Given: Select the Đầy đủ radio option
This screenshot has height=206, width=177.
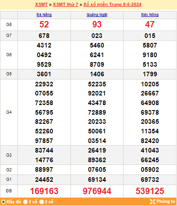Looking at the screenshot, I should click(3, 202).
